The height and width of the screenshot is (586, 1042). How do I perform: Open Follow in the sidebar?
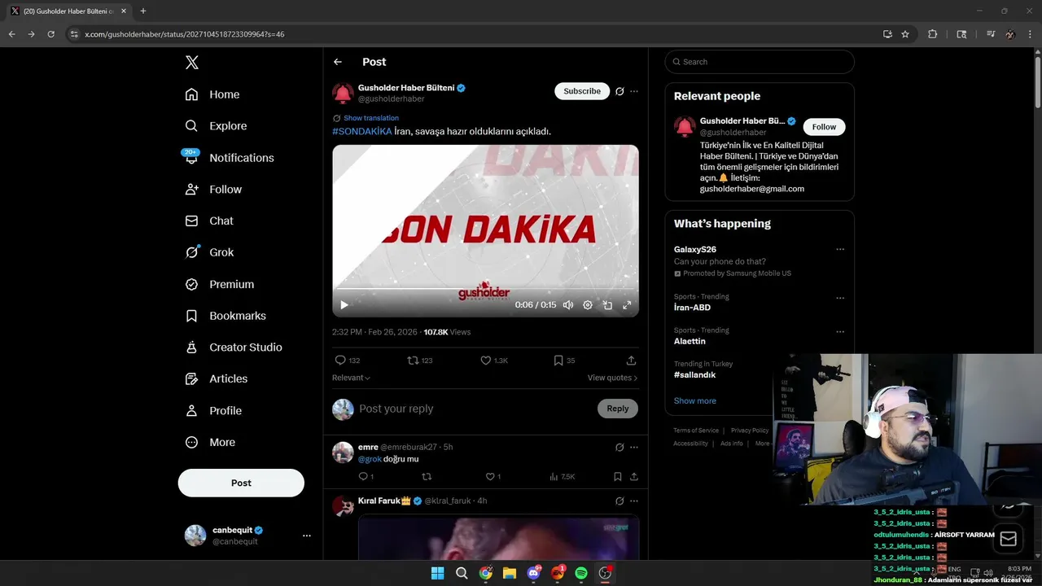[x=213, y=189]
